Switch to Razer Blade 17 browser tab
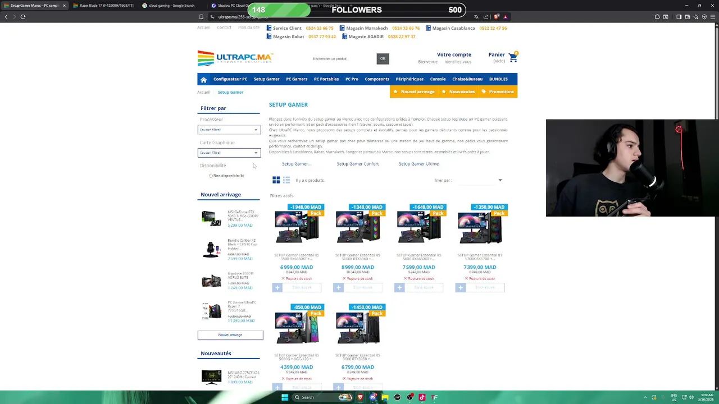This screenshot has height=404, width=719. [x=103, y=6]
